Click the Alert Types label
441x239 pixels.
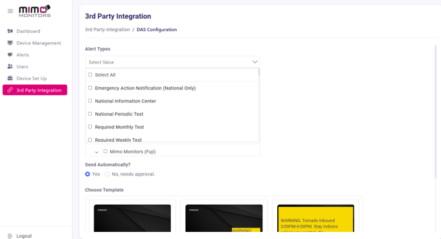[98, 49]
